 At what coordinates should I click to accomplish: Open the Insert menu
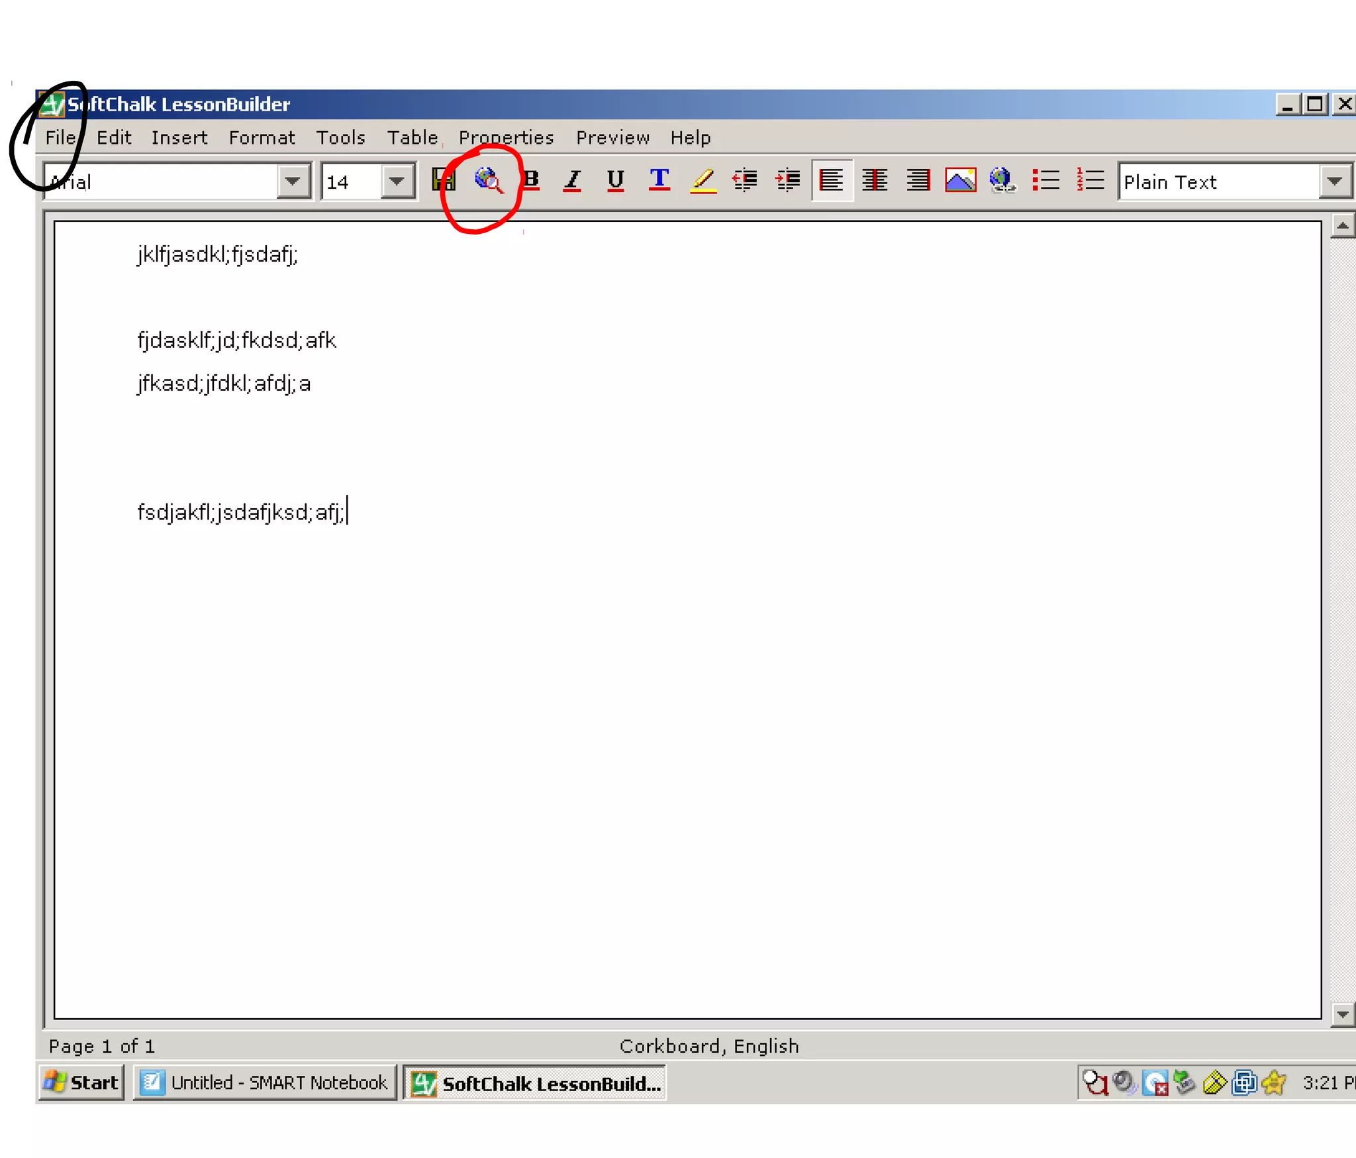click(179, 138)
